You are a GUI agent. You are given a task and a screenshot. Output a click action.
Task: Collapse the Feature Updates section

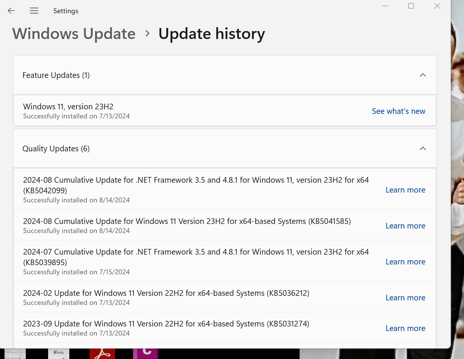click(423, 75)
